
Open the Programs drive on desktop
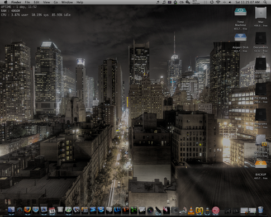260,115
